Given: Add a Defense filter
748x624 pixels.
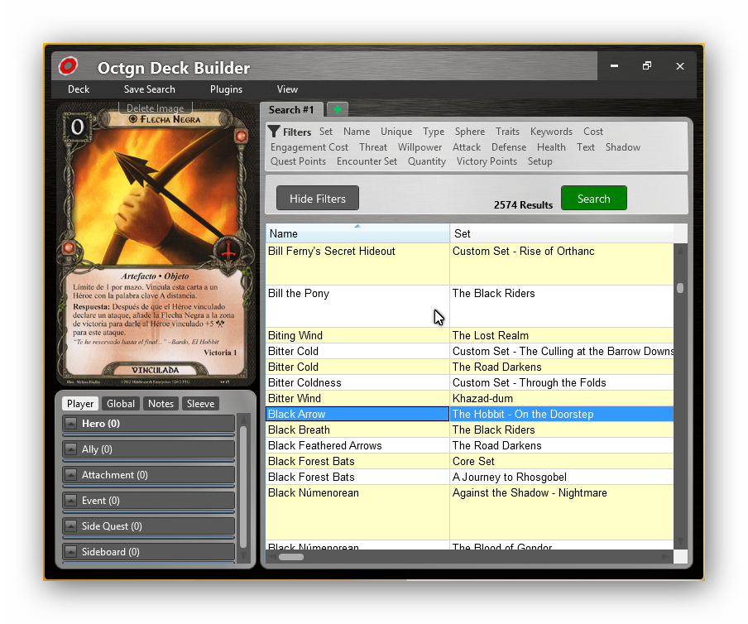Looking at the screenshot, I should pos(509,147).
